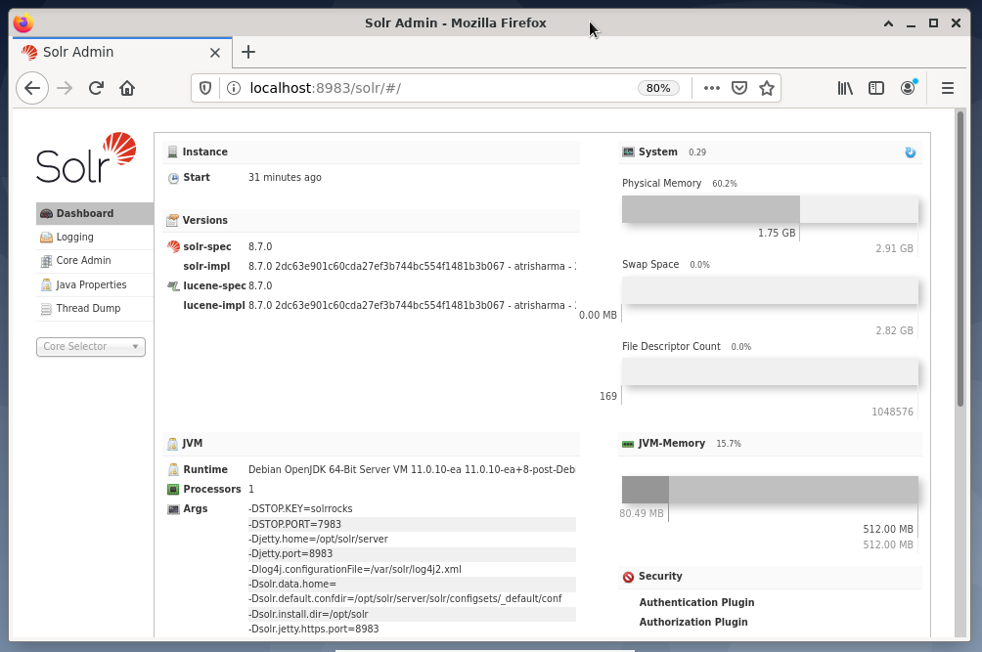Click the Physical Memory usage bar
This screenshot has width=982, height=652.
[770, 209]
